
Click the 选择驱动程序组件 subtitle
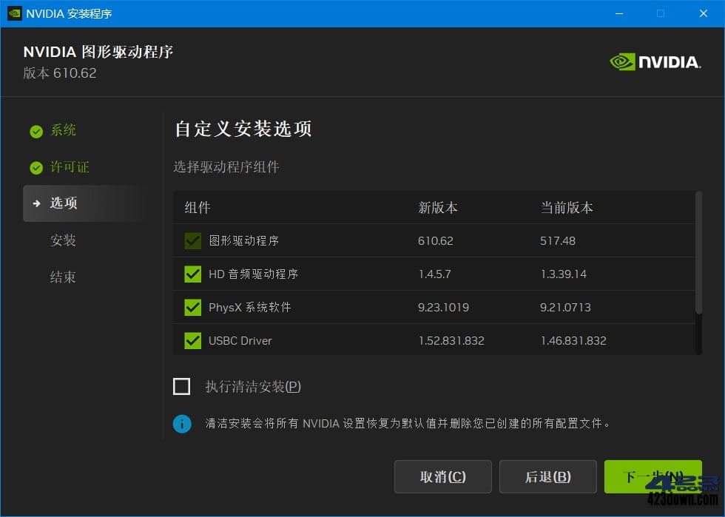point(226,167)
